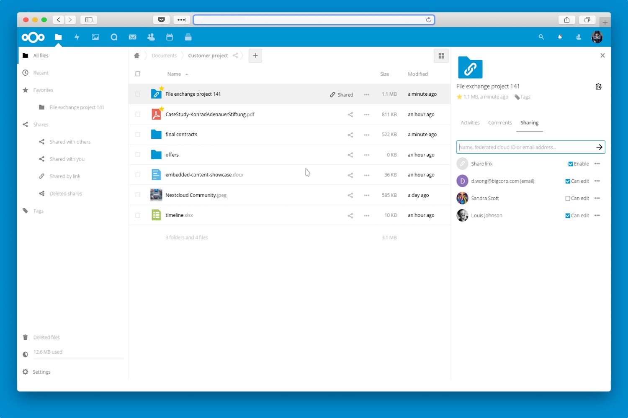Toggle Share link Enable checkbox
Image resolution: width=628 pixels, height=418 pixels.
(x=571, y=164)
